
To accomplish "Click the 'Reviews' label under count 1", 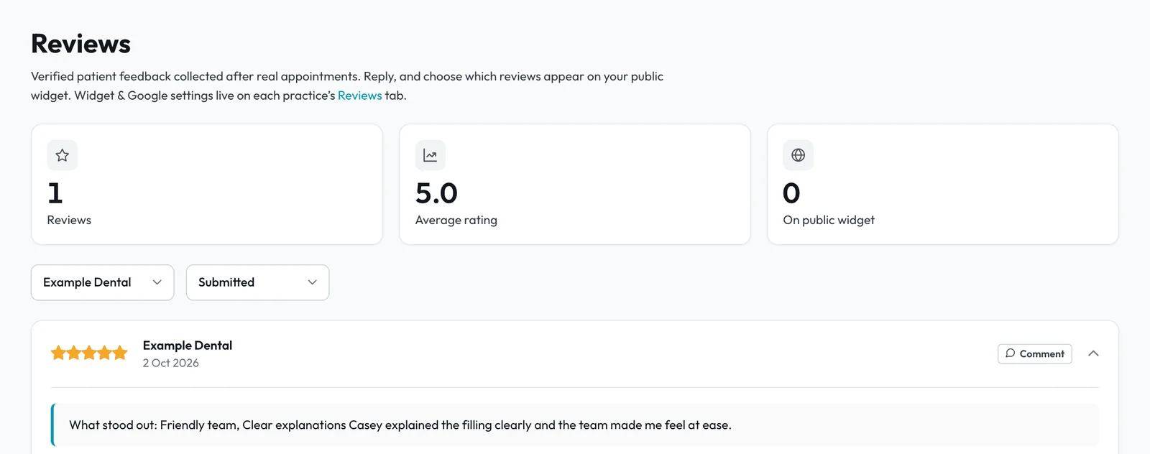I will (69, 221).
